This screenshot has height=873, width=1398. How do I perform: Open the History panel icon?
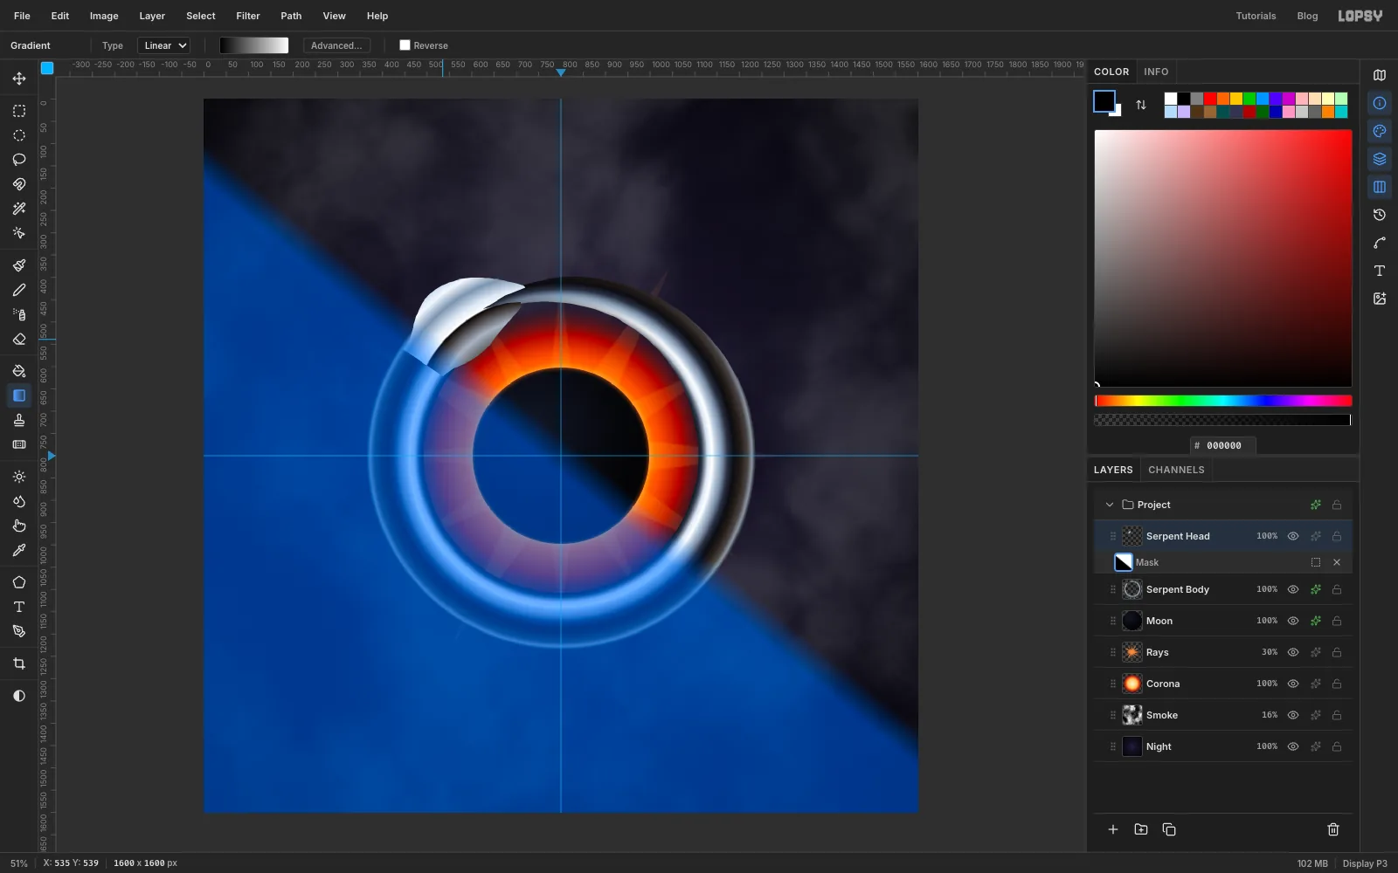(1380, 215)
